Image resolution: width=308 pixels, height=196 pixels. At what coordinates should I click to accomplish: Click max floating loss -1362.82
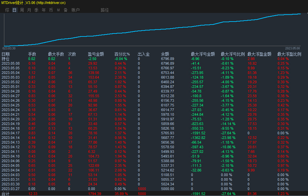pos(198,138)
